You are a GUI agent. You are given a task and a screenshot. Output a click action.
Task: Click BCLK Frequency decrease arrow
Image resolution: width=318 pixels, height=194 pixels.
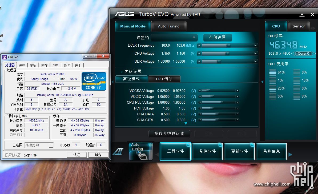coord(199,46)
